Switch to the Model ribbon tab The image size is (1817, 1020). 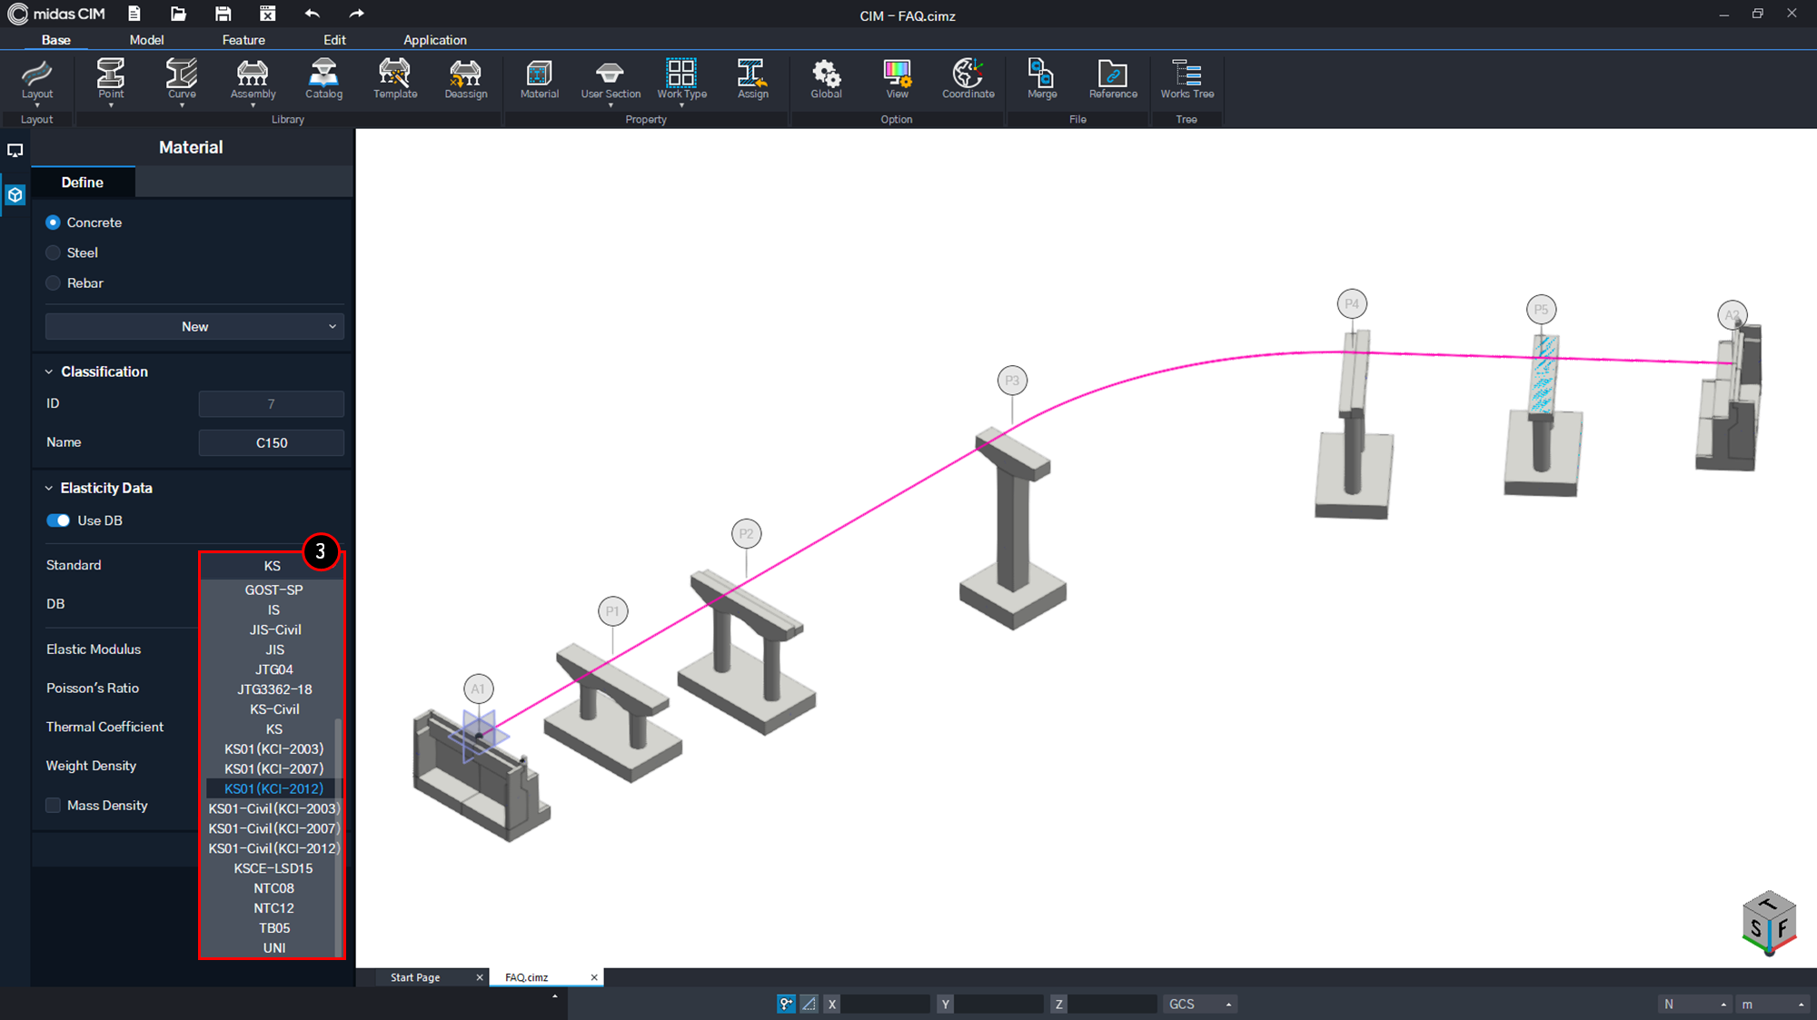(x=146, y=40)
